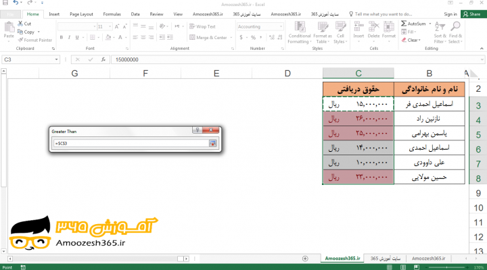Screen dimensions: 487x270
Task: Click the Share button
Action: coord(472,14)
